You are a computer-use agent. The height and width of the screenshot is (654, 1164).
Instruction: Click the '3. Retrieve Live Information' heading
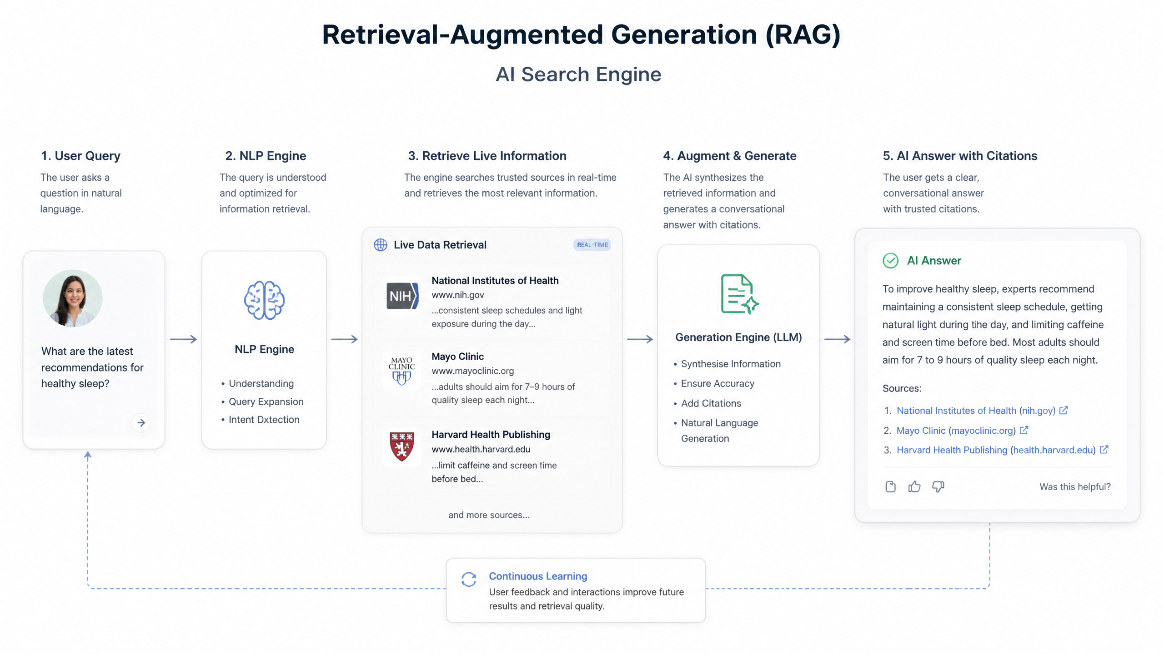coord(487,156)
